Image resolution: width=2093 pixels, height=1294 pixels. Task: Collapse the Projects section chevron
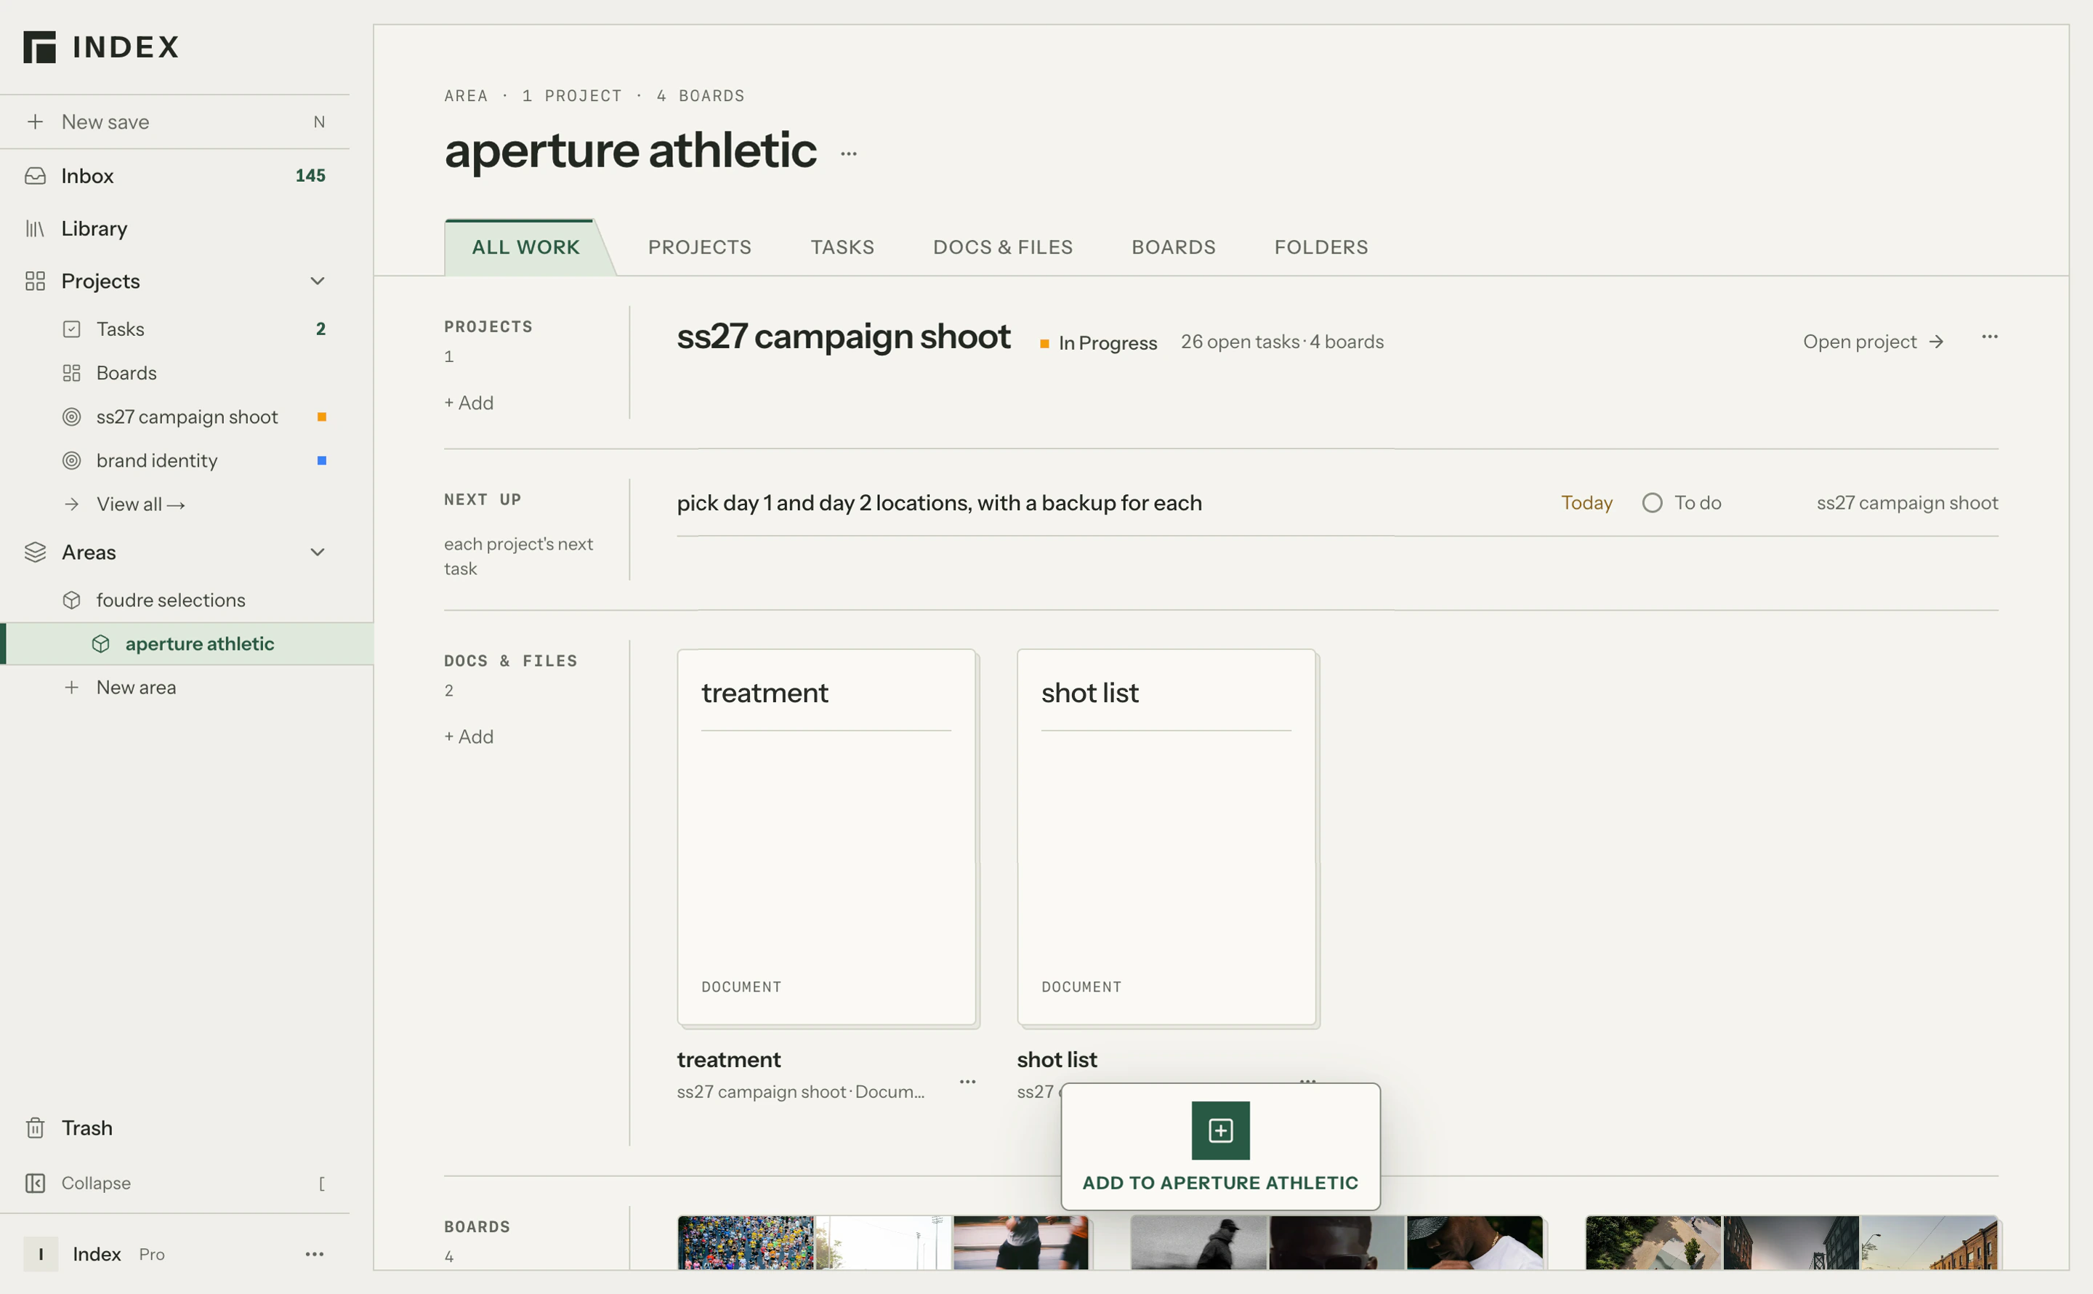point(318,281)
